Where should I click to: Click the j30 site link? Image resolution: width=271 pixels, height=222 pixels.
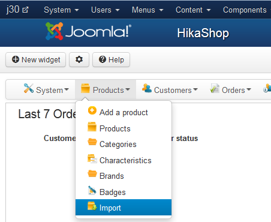17,10
